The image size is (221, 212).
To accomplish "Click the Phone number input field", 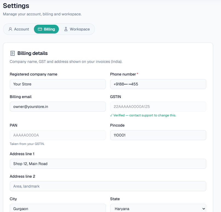I will 158,84.
